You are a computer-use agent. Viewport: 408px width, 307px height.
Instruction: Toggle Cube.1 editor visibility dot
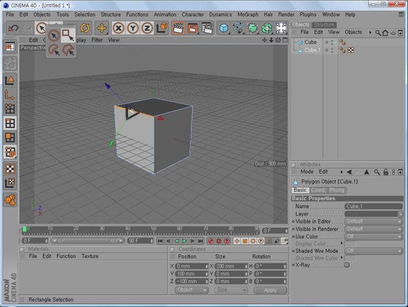pyautogui.click(x=332, y=49)
